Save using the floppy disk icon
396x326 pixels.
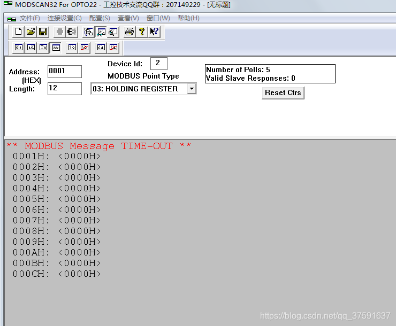[x=43, y=32]
